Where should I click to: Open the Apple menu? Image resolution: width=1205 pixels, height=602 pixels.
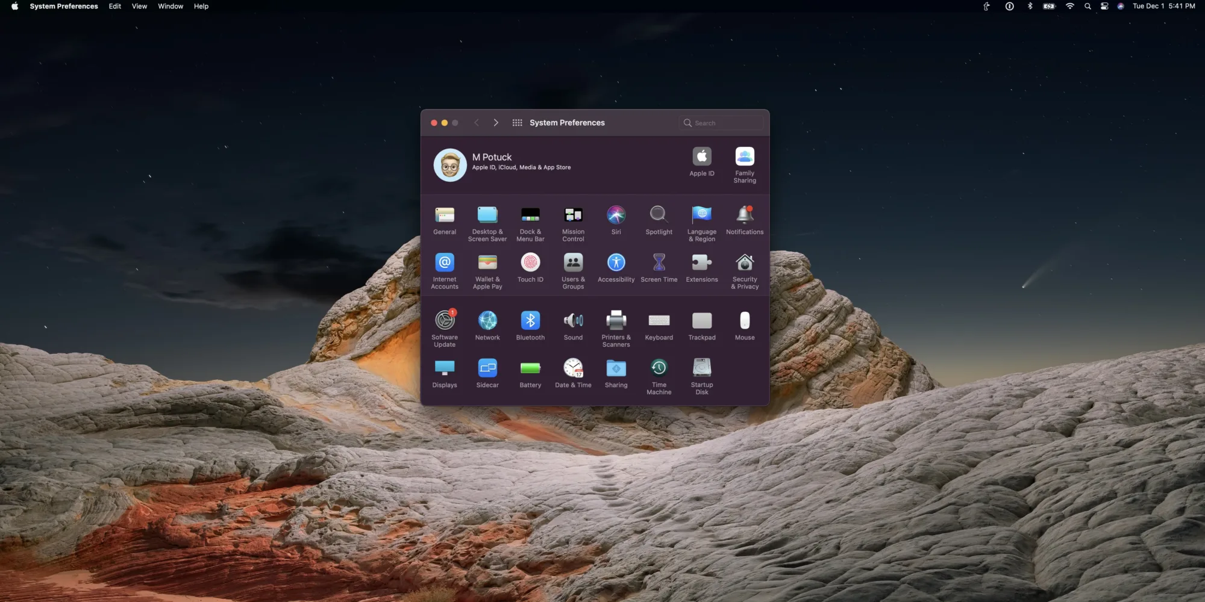[x=14, y=6]
